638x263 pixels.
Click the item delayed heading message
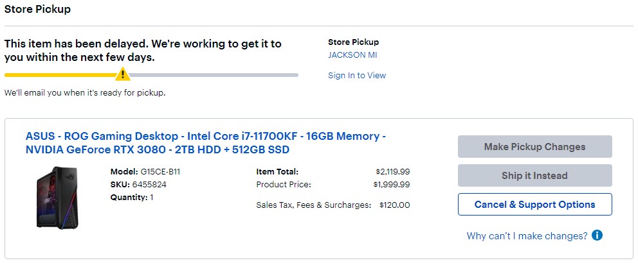143,51
